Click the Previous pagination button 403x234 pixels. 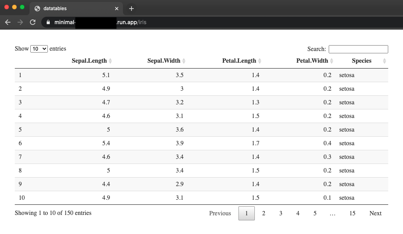(x=220, y=213)
